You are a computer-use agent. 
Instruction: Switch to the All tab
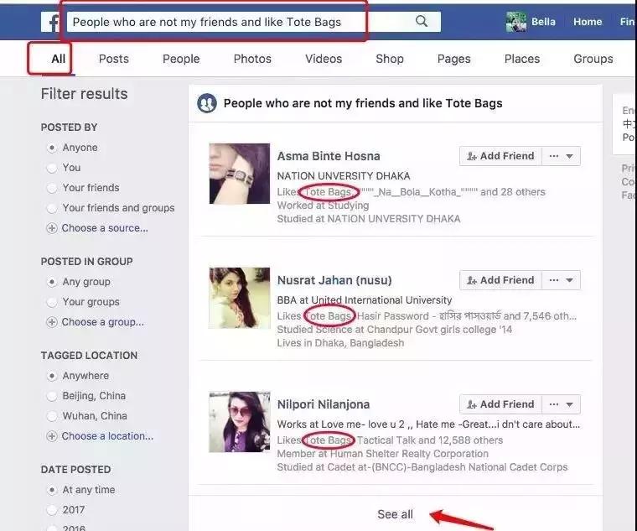coord(58,59)
